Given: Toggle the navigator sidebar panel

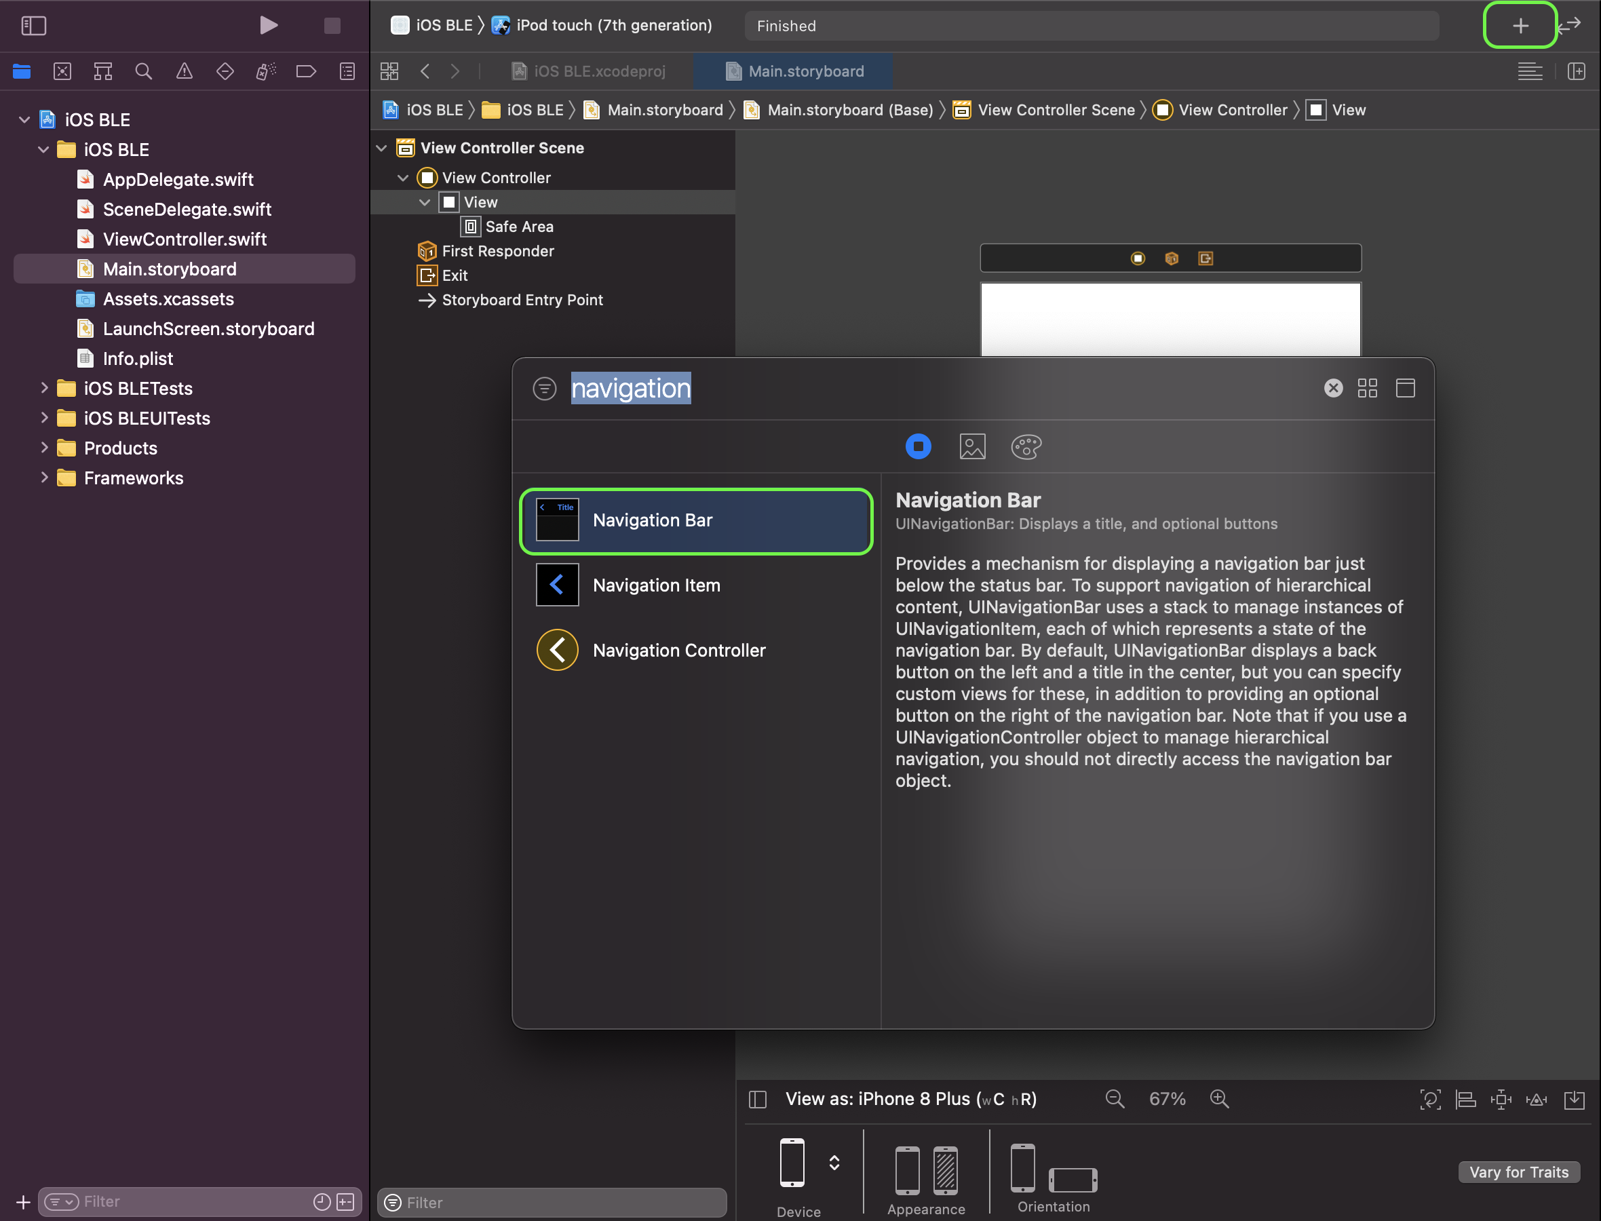Looking at the screenshot, I should tap(33, 26).
